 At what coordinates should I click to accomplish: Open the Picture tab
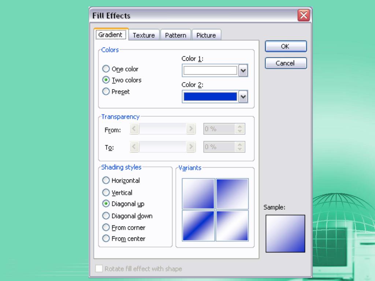click(206, 35)
